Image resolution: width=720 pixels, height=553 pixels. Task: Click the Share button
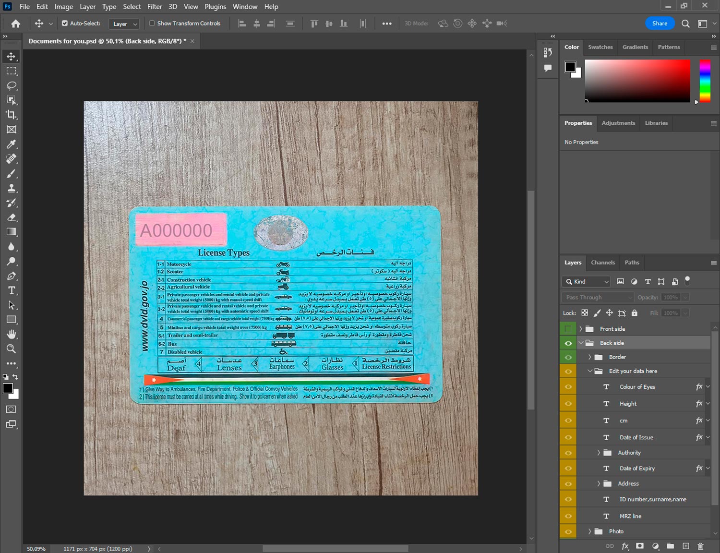pos(660,23)
